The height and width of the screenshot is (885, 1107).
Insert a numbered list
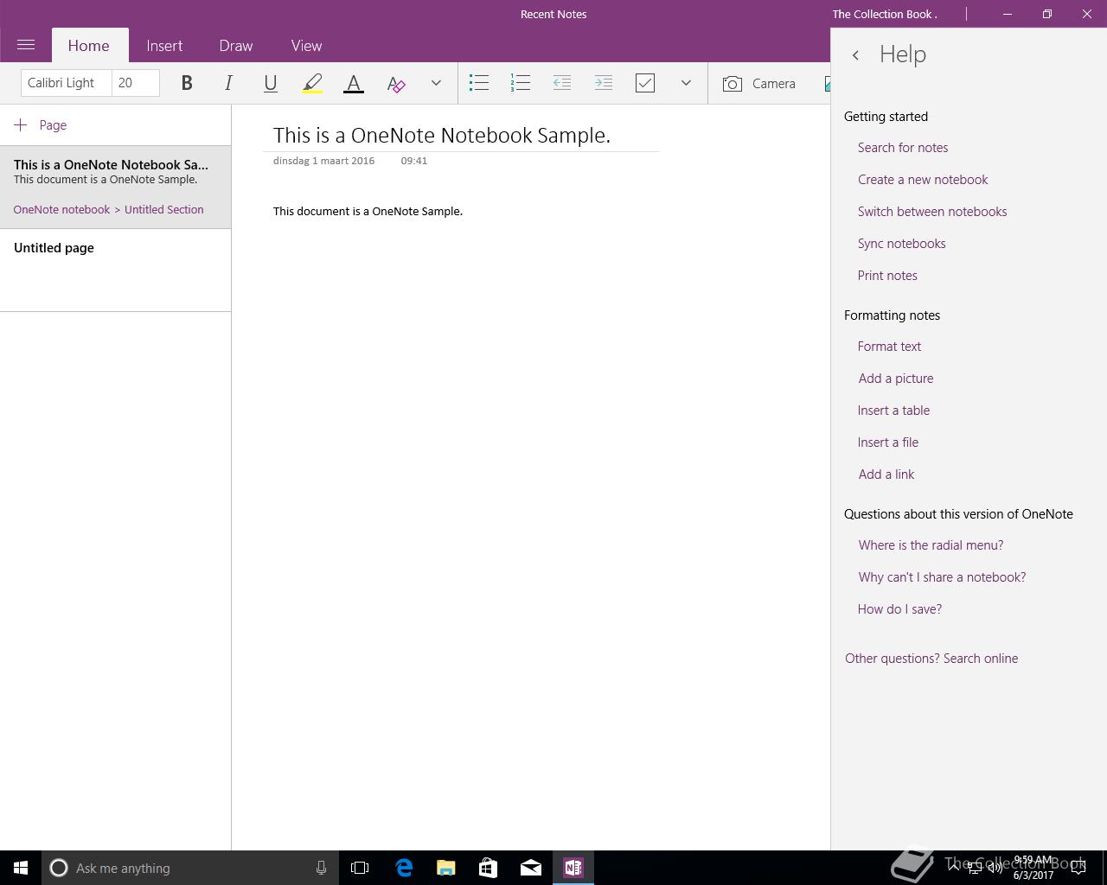click(521, 83)
